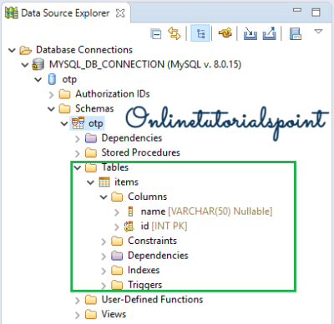Screen dimensions: 334x324
Task: Click the Database Connections open-folder icon
Action: click(x=26, y=50)
